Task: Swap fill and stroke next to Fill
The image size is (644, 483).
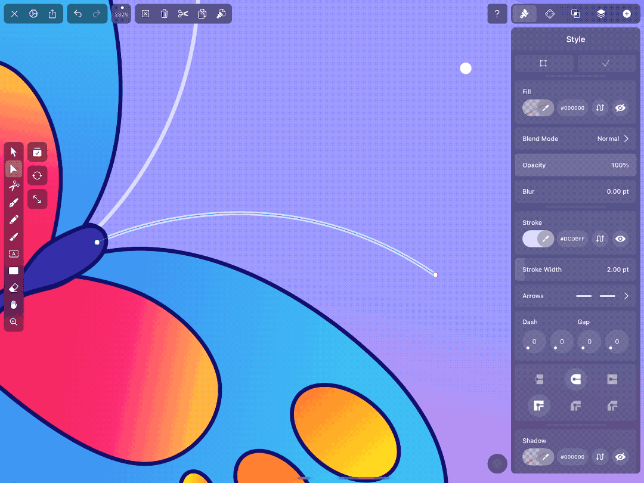Action: tap(600, 108)
